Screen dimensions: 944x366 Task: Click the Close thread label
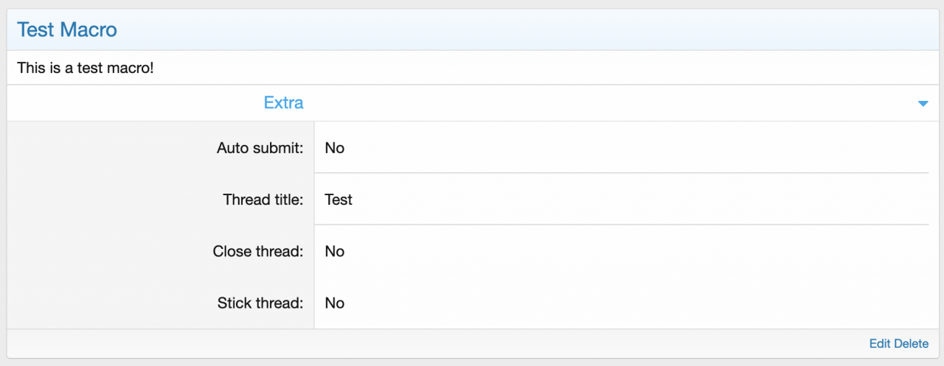(258, 251)
